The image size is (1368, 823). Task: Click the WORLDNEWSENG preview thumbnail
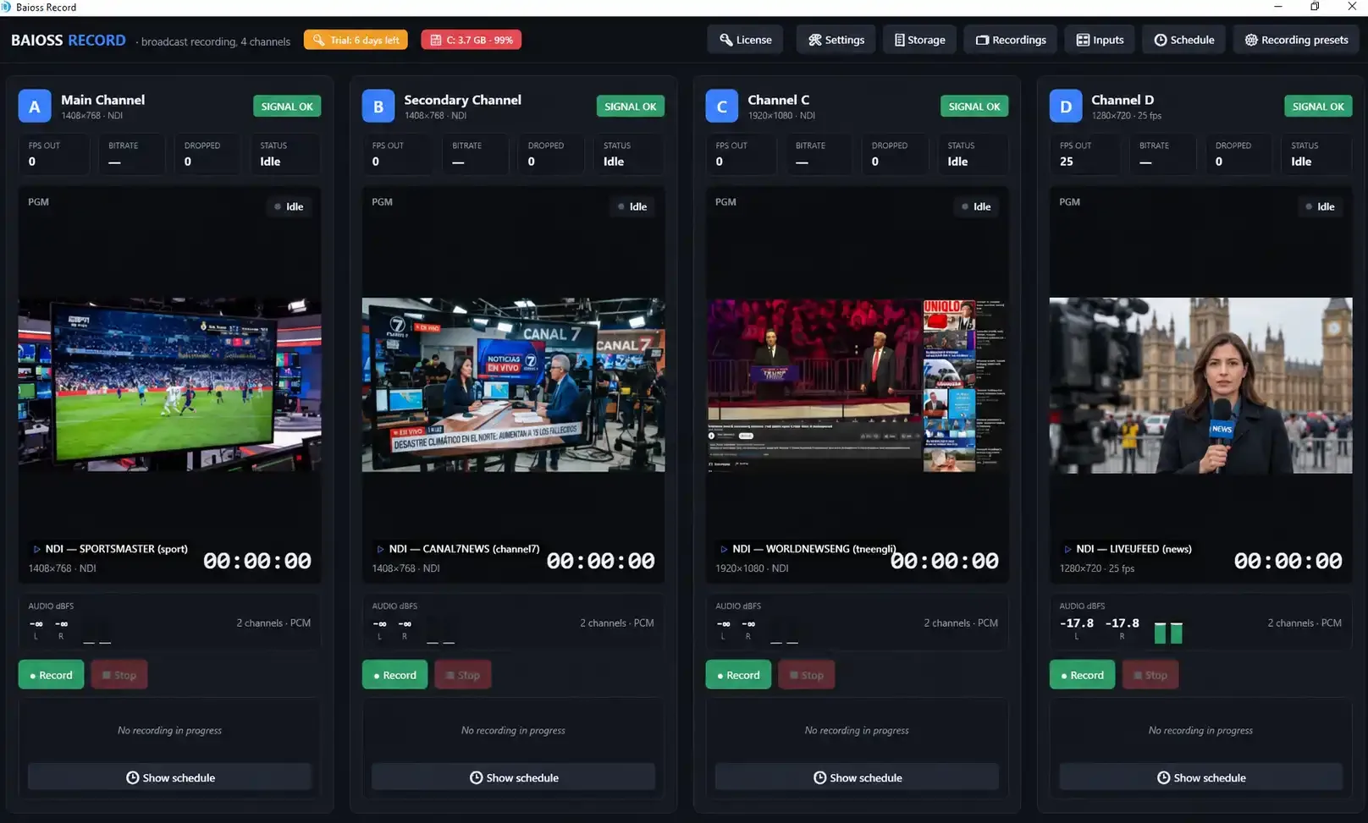tap(858, 384)
